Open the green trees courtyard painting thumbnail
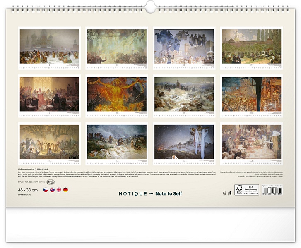301x248 pixels. click(251, 46)
